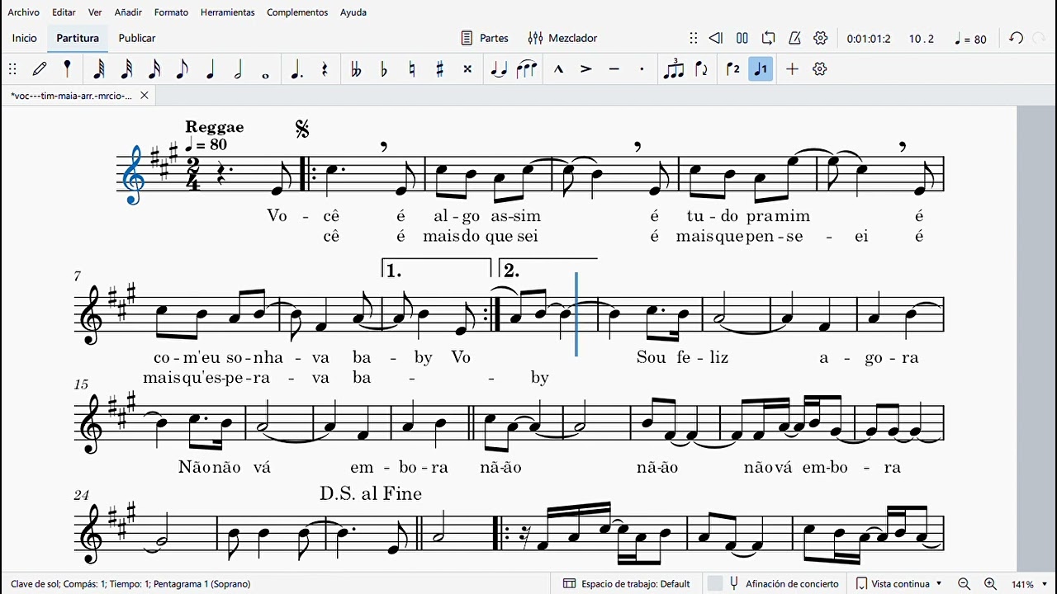Viewport: 1057px width, 594px height.
Task: Redo the last action
Action: 1040,38
